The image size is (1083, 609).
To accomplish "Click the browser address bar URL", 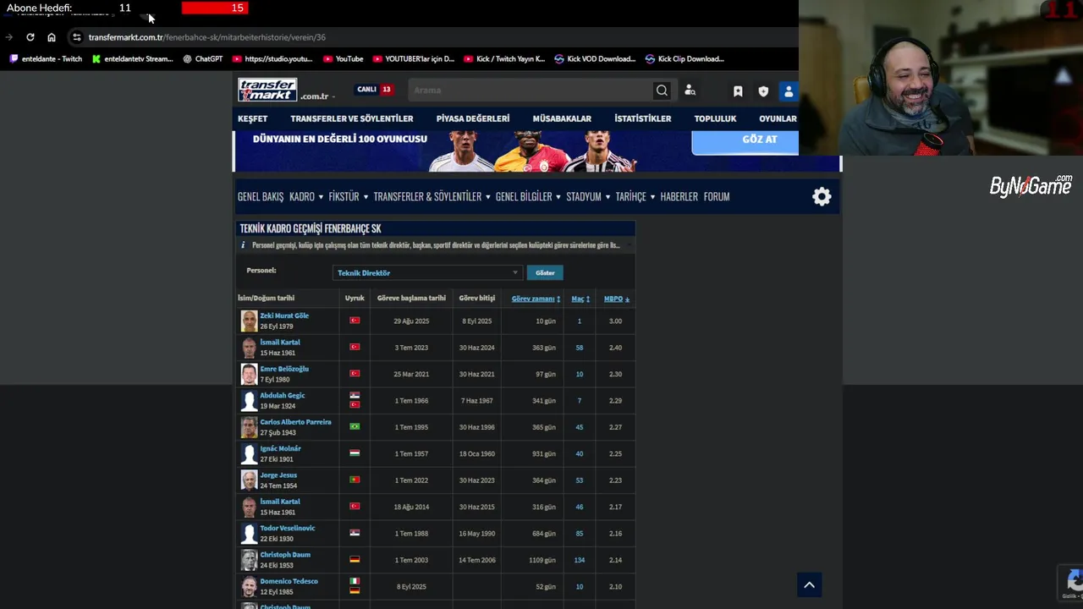I will click(207, 37).
